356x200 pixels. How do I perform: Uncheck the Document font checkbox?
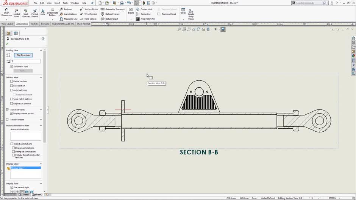tap(12, 66)
